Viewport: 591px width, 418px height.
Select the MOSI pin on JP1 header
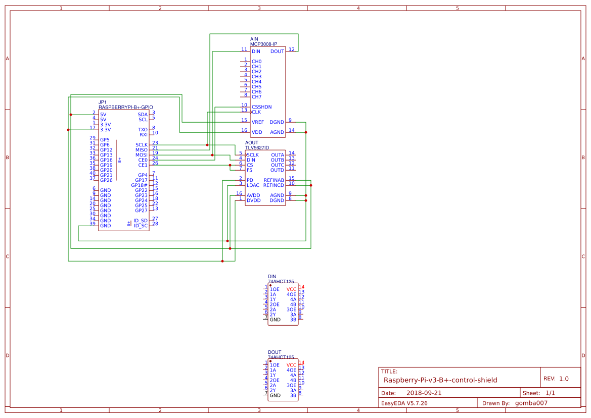[x=142, y=155]
